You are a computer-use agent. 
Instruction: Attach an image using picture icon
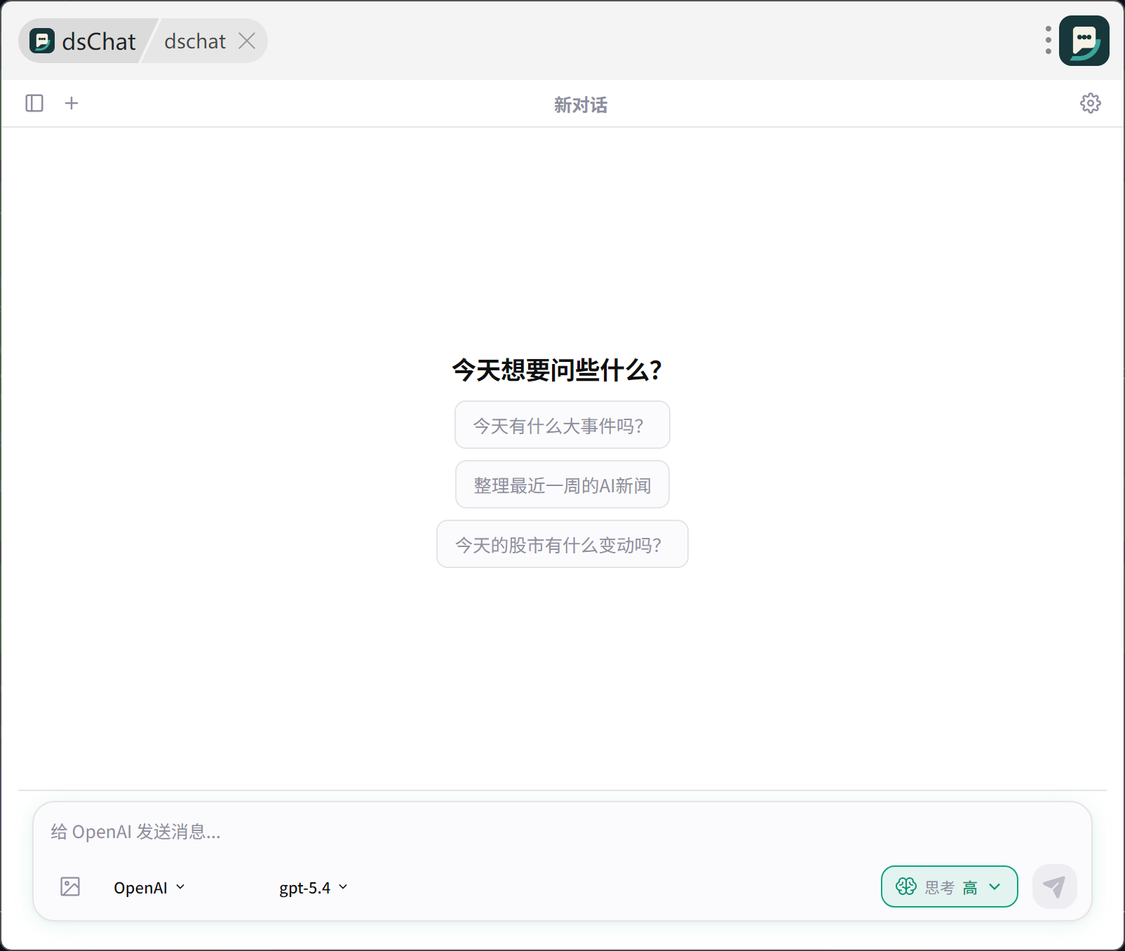(70, 886)
